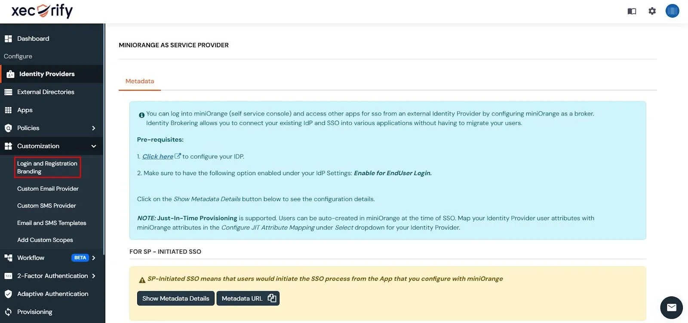
Task: Click the Identity Providers badge icon
Action: coord(10,74)
